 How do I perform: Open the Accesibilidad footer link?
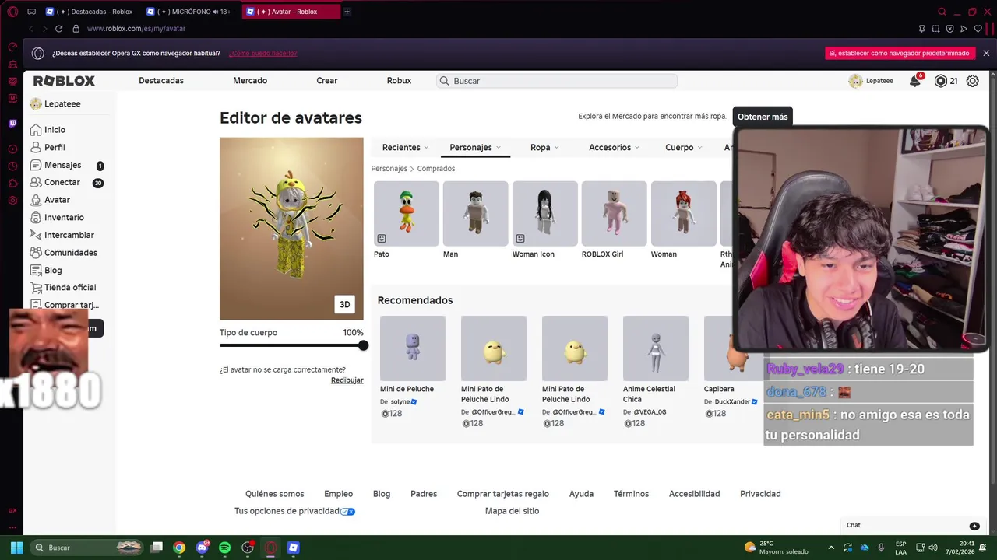pos(694,494)
